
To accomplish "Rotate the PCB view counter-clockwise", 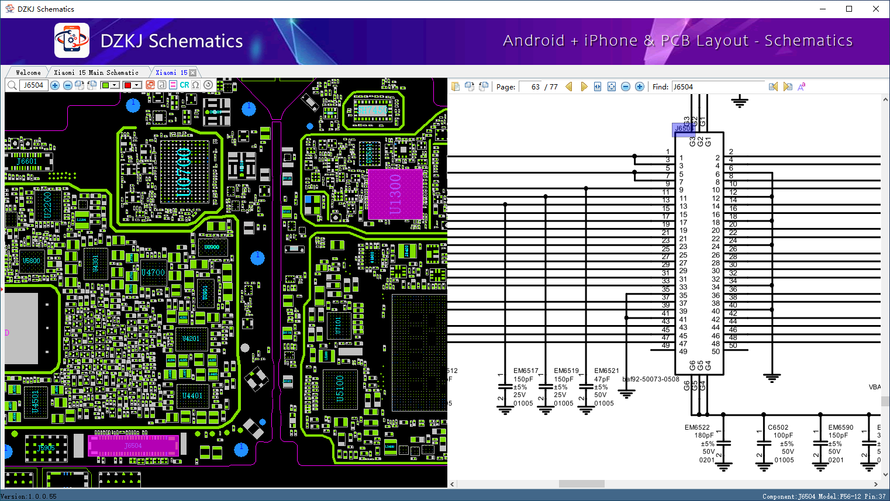I will tap(92, 85).
